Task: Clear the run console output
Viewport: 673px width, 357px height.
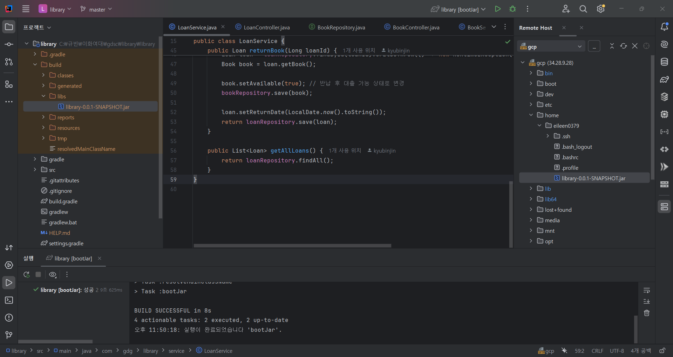Action: click(647, 313)
